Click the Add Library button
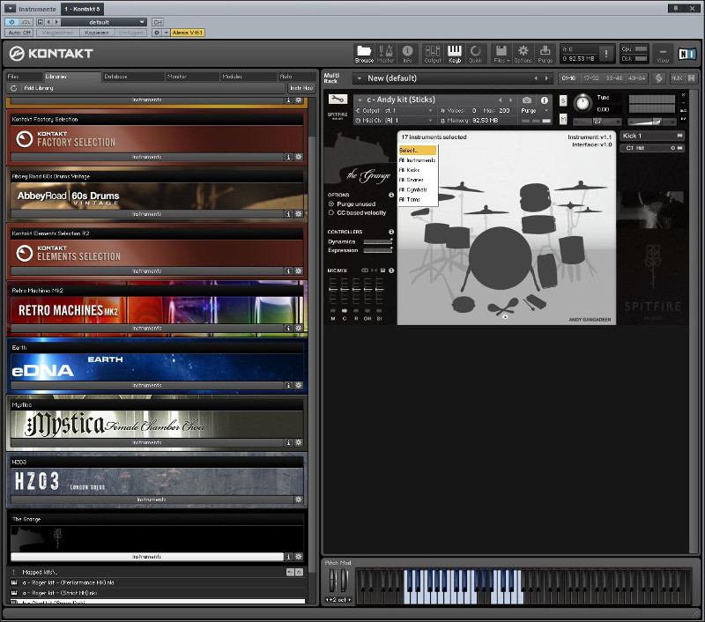Screen dimensions: 705x622 [39, 88]
